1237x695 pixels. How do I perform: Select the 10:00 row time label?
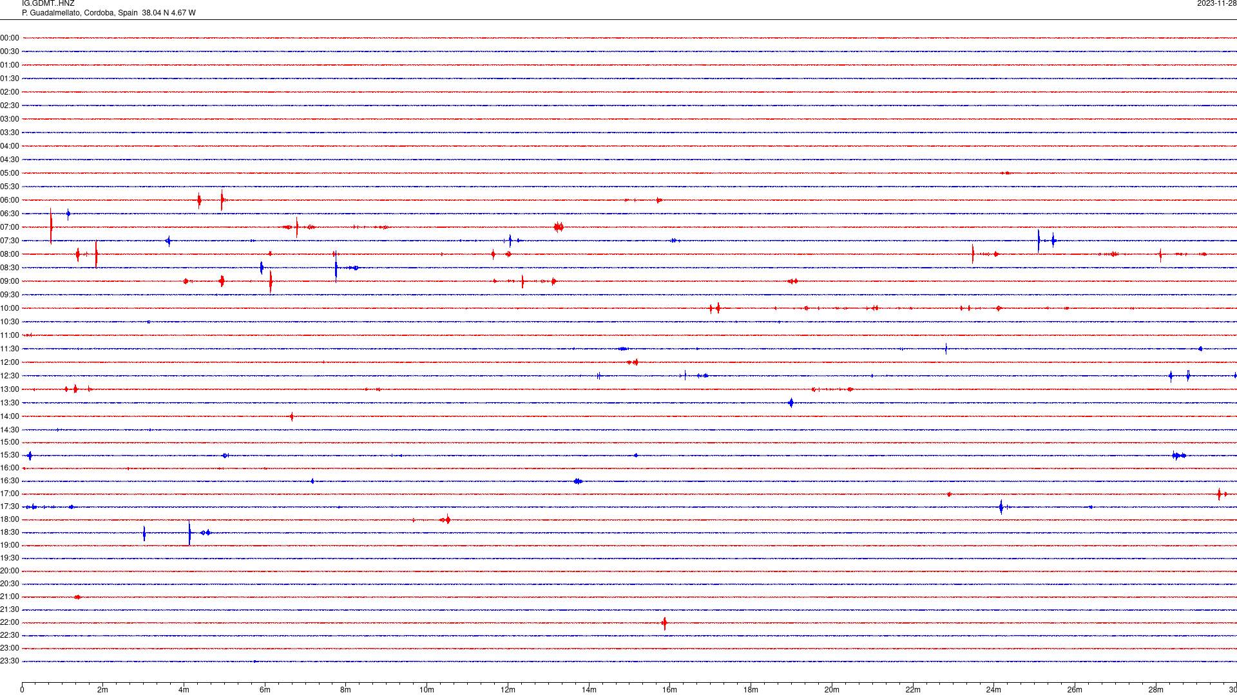(10, 308)
